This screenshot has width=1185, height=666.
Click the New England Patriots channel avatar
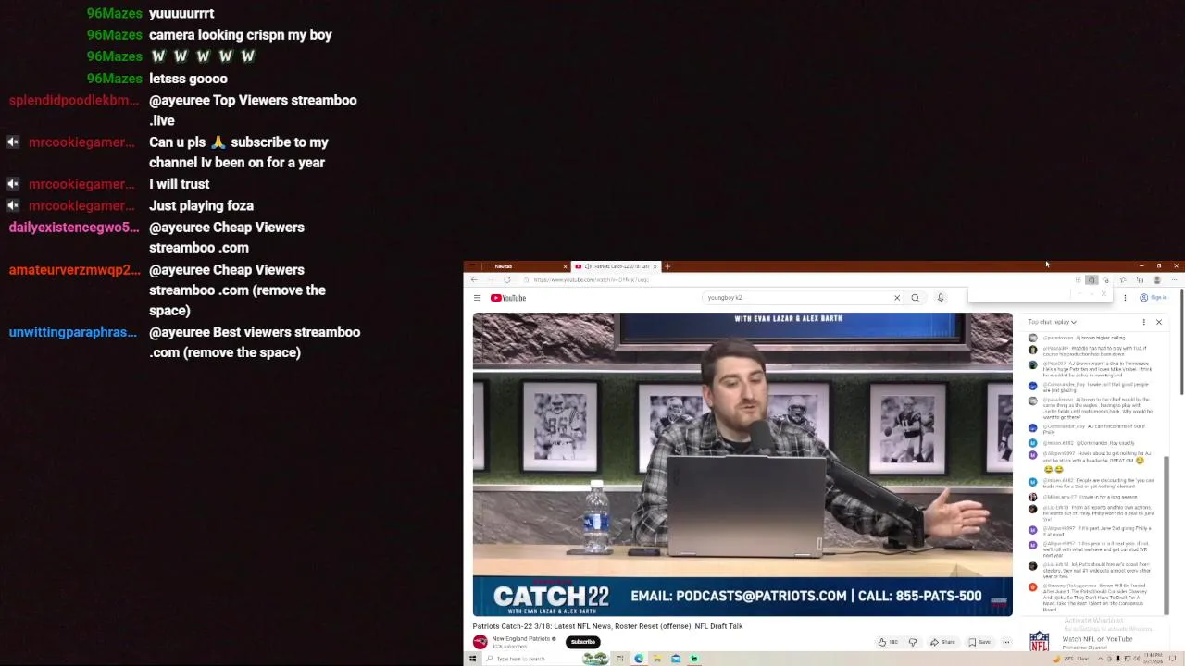tap(480, 642)
